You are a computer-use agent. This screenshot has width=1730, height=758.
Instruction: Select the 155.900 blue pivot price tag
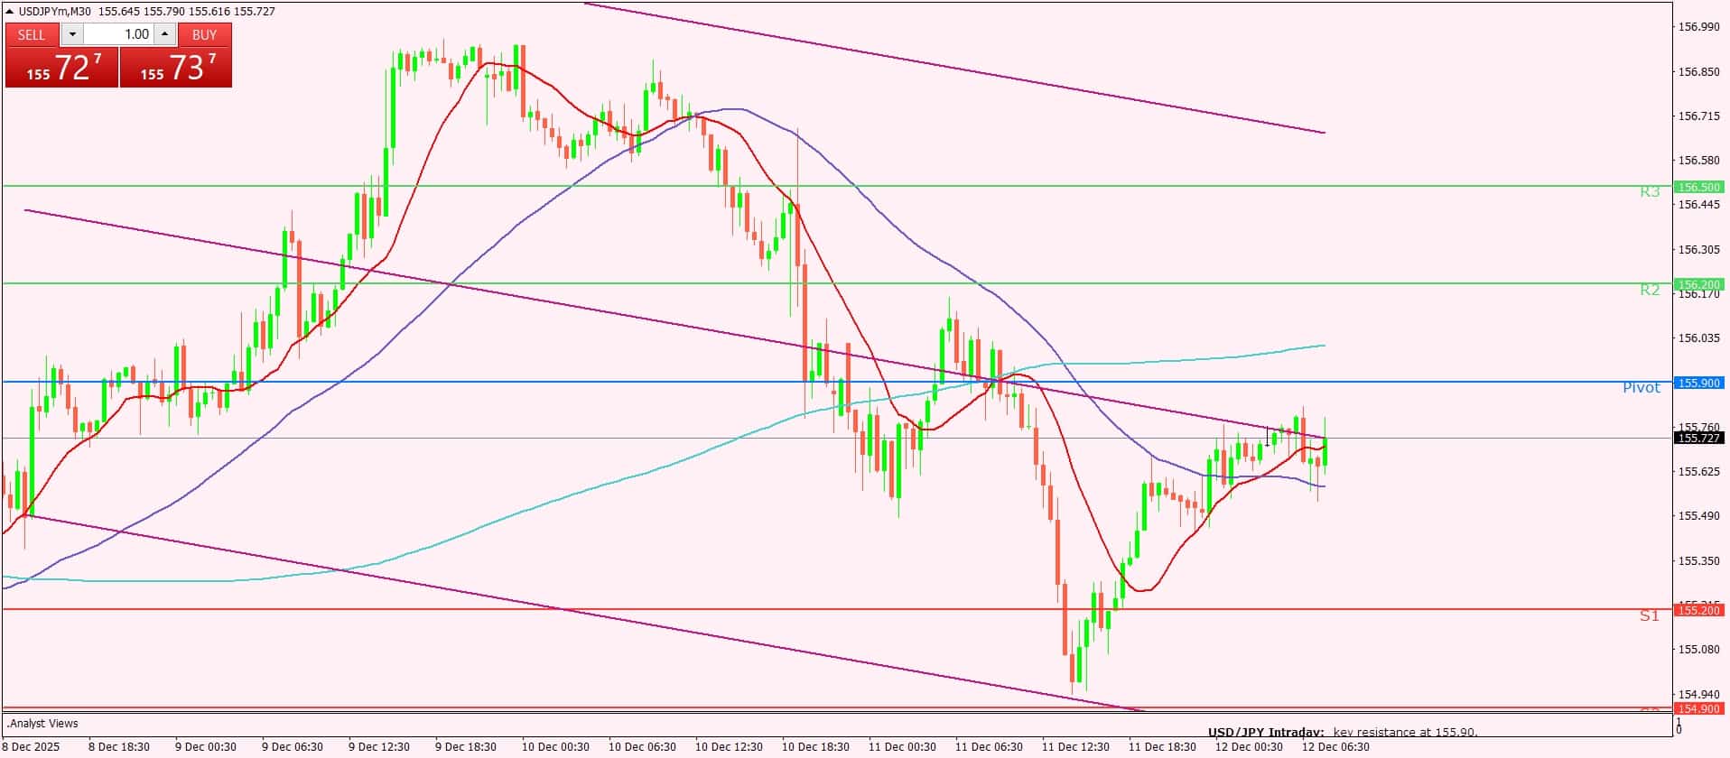pyautogui.click(x=1699, y=383)
